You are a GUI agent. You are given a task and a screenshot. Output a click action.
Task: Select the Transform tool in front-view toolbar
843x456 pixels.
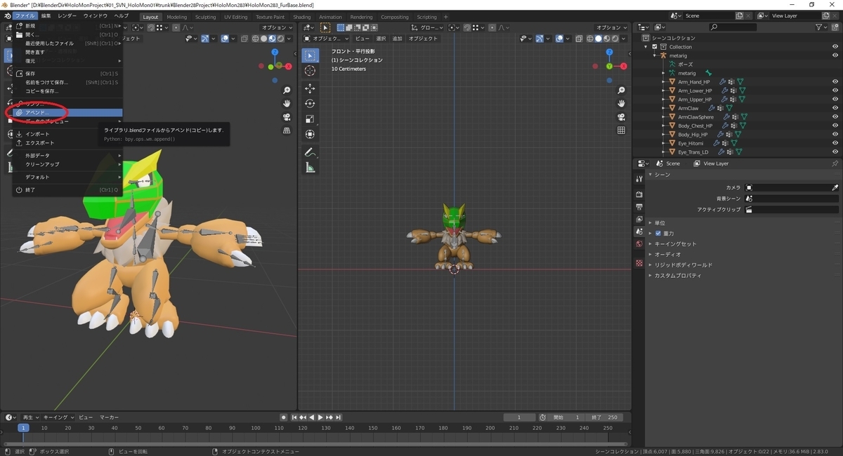point(310,134)
